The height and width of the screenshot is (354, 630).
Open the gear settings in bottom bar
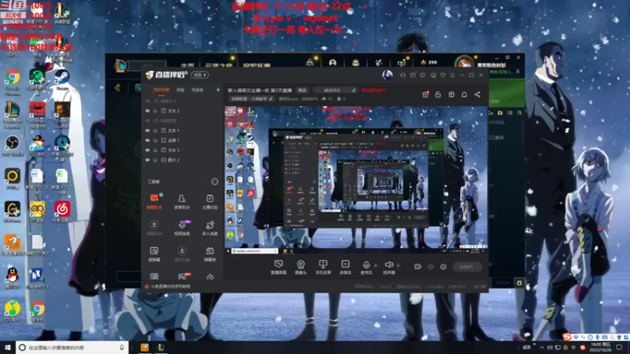tap(443, 267)
